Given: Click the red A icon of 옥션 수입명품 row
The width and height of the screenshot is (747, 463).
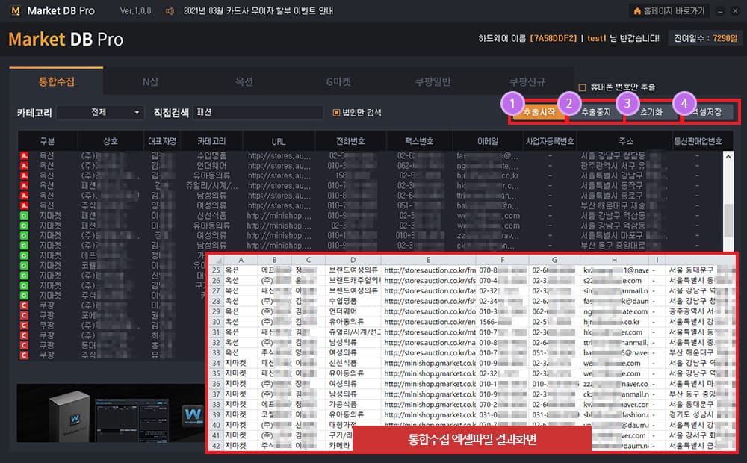Looking at the screenshot, I should tap(24, 156).
